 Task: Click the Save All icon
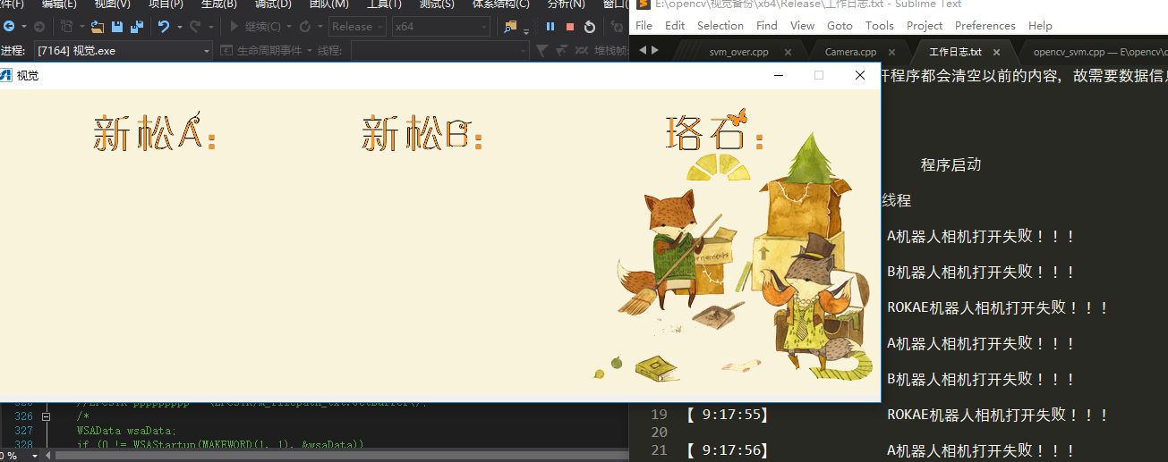click(137, 27)
